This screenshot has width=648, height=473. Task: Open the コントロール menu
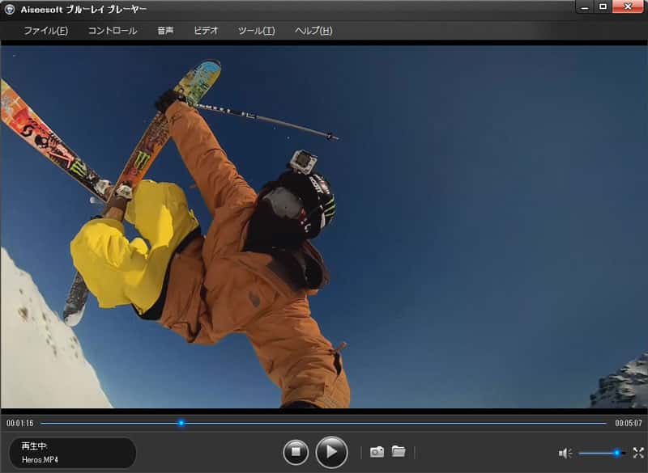point(112,31)
